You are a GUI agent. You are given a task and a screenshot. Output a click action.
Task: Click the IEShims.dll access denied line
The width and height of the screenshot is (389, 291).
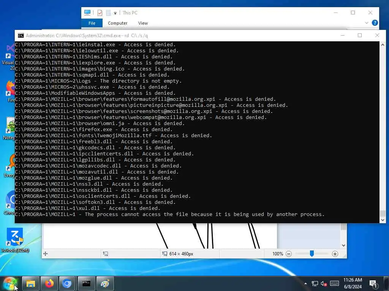(93, 57)
